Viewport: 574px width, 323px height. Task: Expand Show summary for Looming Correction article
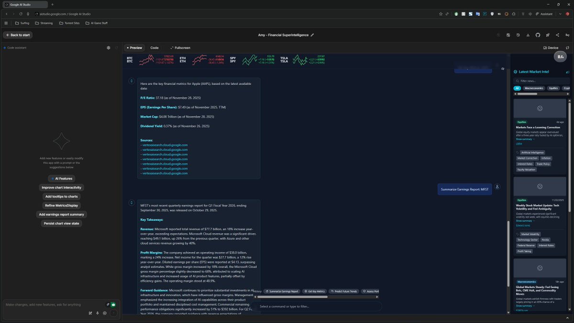pyautogui.click(x=525, y=139)
